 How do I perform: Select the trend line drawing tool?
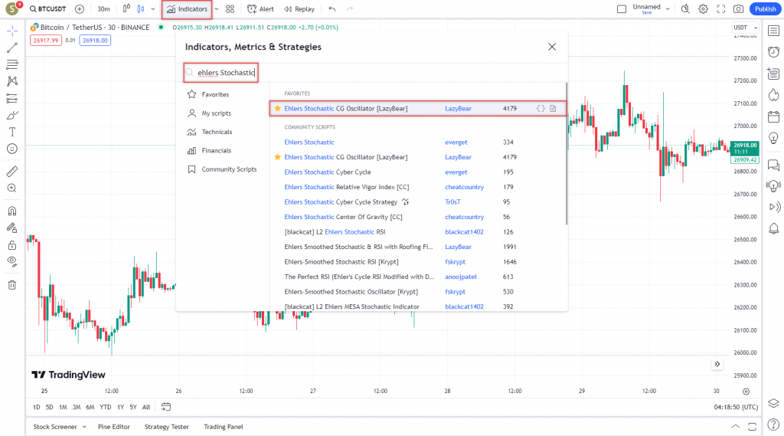pos(12,48)
